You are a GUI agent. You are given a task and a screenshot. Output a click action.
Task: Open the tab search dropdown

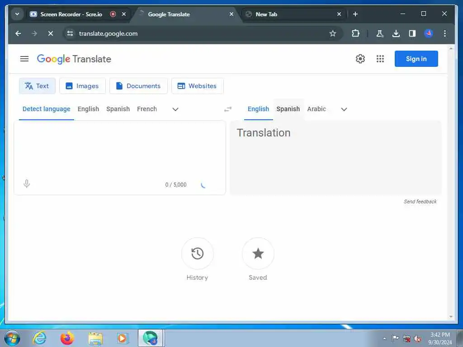(17, 14)
